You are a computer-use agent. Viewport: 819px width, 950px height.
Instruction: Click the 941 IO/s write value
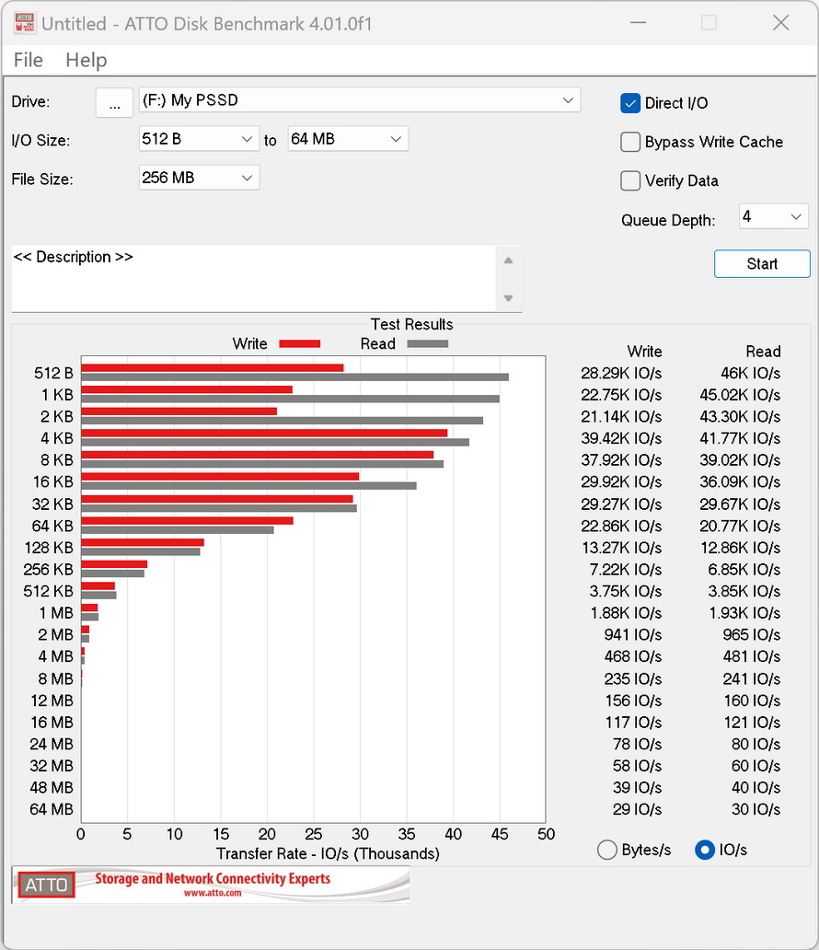pyautogui.click(x=632, y=634)
